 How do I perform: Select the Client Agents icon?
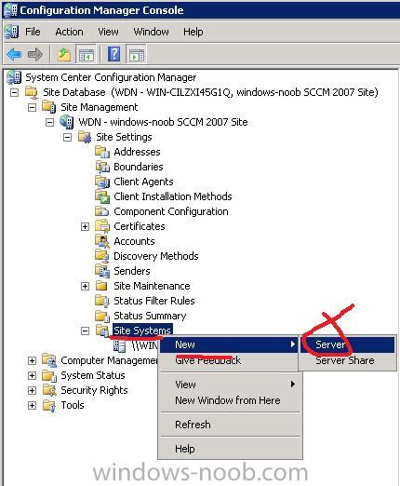coord(102,182)
